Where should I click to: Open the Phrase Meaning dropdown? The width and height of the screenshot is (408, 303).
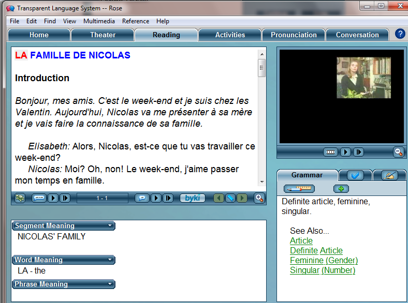[110, 284]
